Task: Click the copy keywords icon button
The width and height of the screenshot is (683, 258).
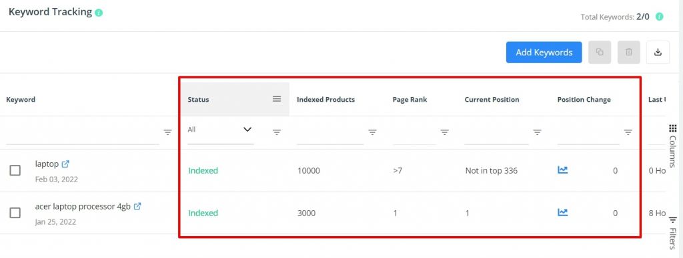Action: point(600,52)
